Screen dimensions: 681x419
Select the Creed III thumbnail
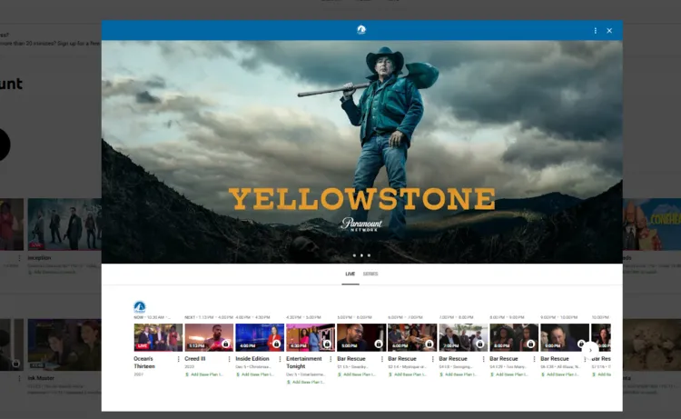[x=209, y=337]
